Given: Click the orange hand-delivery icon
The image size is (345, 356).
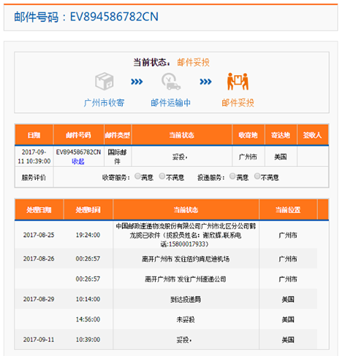Looking at the screenshot, I should click(238, 81).
